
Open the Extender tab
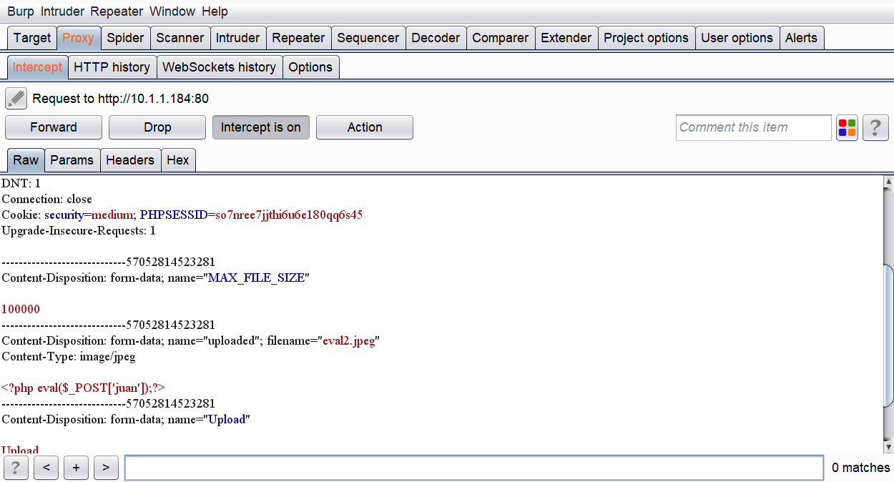[x=566, y=38]
